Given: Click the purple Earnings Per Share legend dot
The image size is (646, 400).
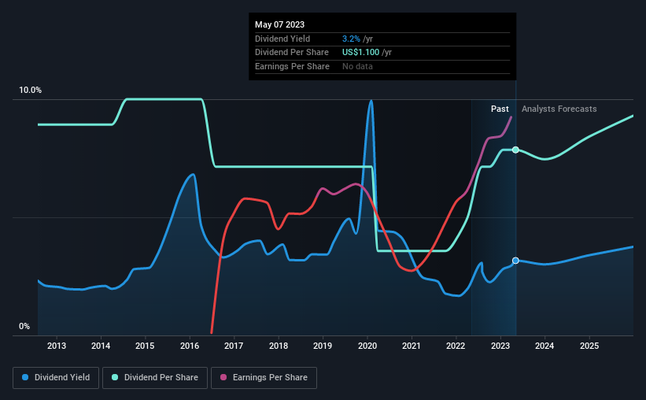Looking at the screenshot, I should coord(223,377).
